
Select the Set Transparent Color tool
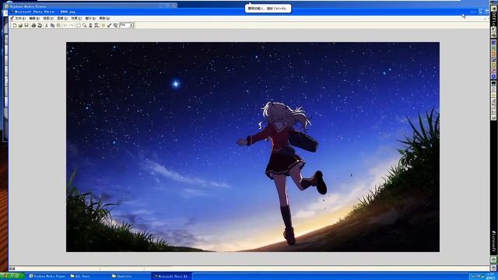[x=109, y=26]
